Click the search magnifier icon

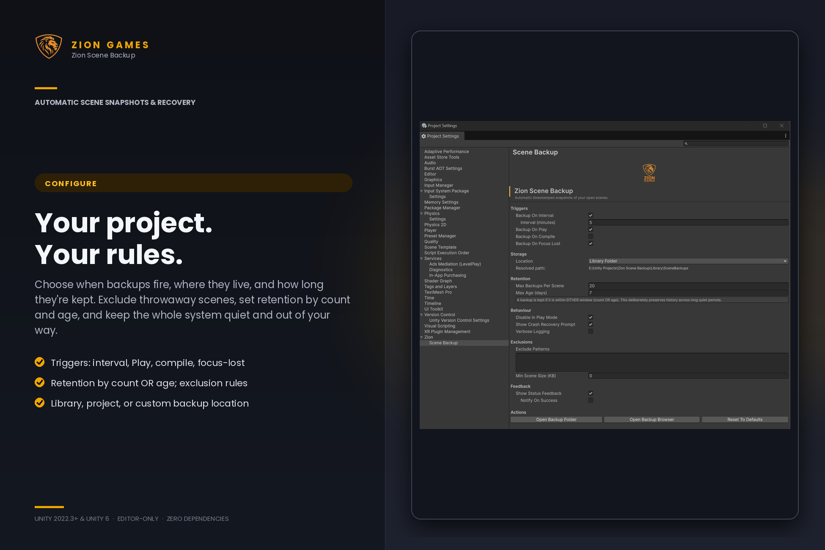point(686,144)
